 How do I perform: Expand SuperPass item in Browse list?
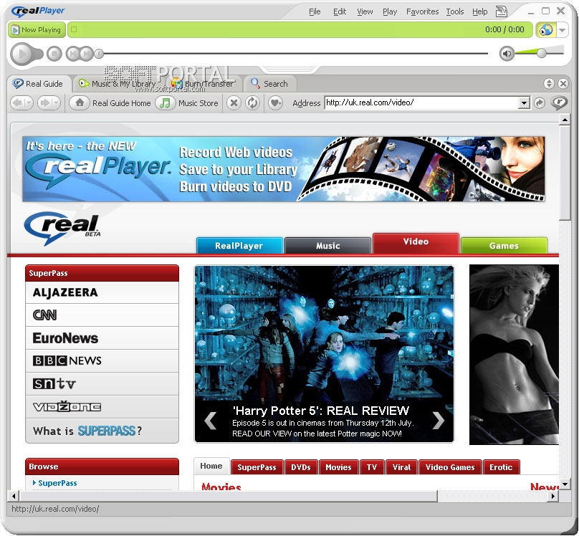pos(54,483)
